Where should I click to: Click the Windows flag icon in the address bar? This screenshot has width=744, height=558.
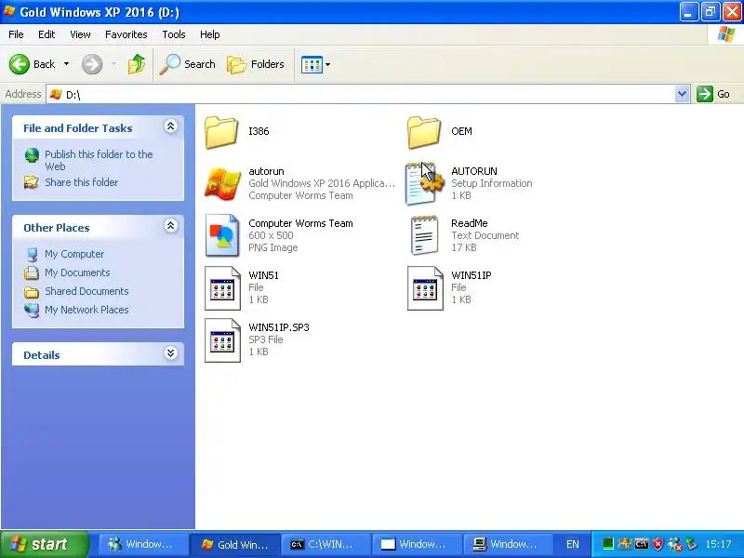coord(56,94)
